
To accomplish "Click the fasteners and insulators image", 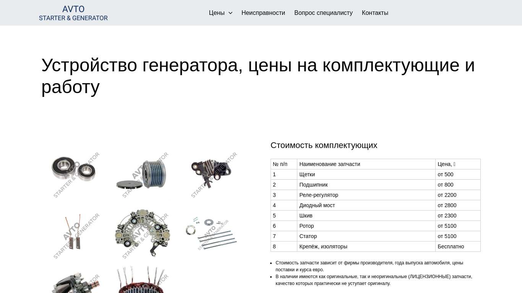I will (211, 233).
